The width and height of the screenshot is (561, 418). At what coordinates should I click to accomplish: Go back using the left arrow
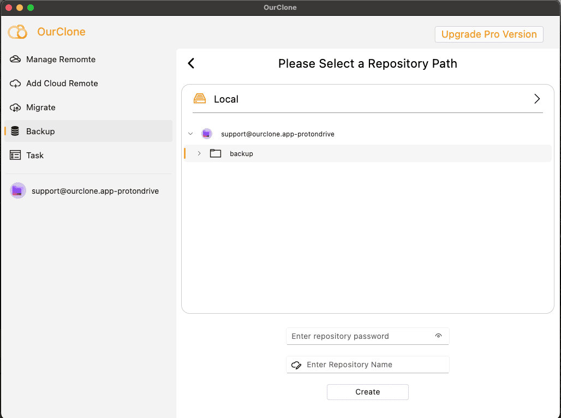[x=191, y=63]
